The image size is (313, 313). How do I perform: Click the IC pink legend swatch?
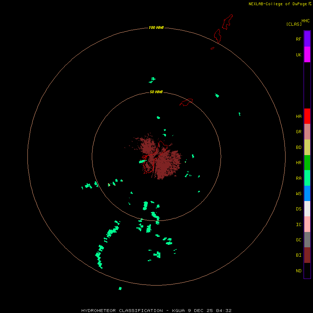[307, 224]
